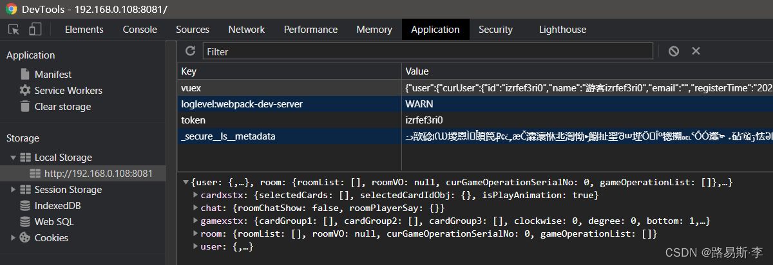Expand the Session Storage tree node
The width and height of the screenshot is (773, 265).
14,190
